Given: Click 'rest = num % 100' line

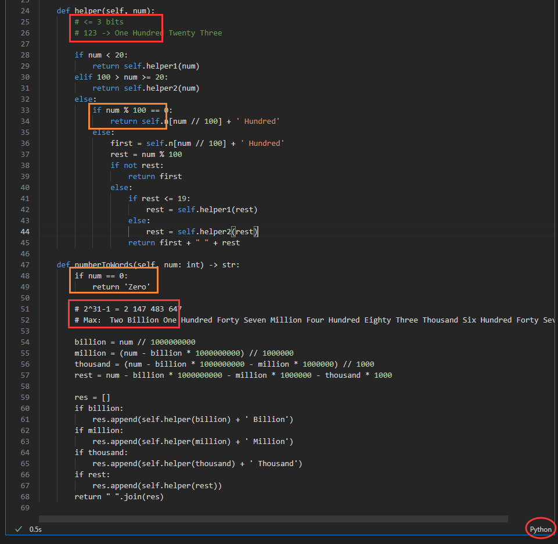Looking at the screenshot, I should pyautogui.click(x=146, y=154).
